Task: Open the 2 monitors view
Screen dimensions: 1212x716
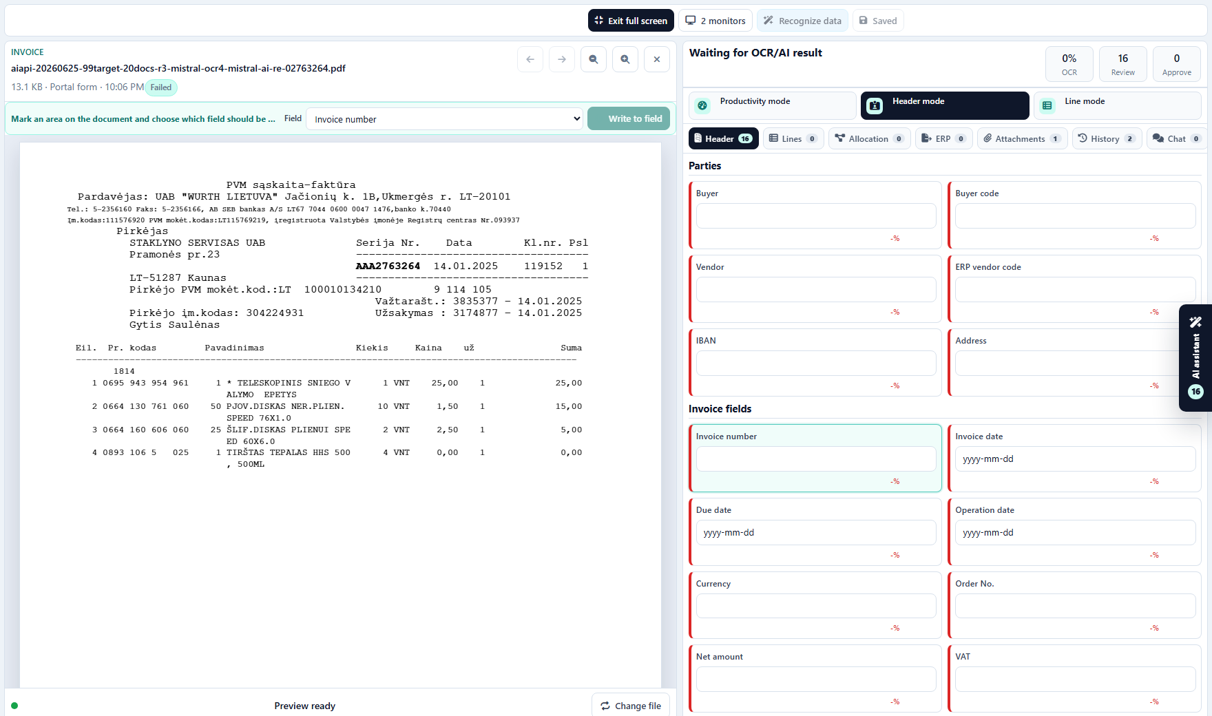Action: point(715,21)
